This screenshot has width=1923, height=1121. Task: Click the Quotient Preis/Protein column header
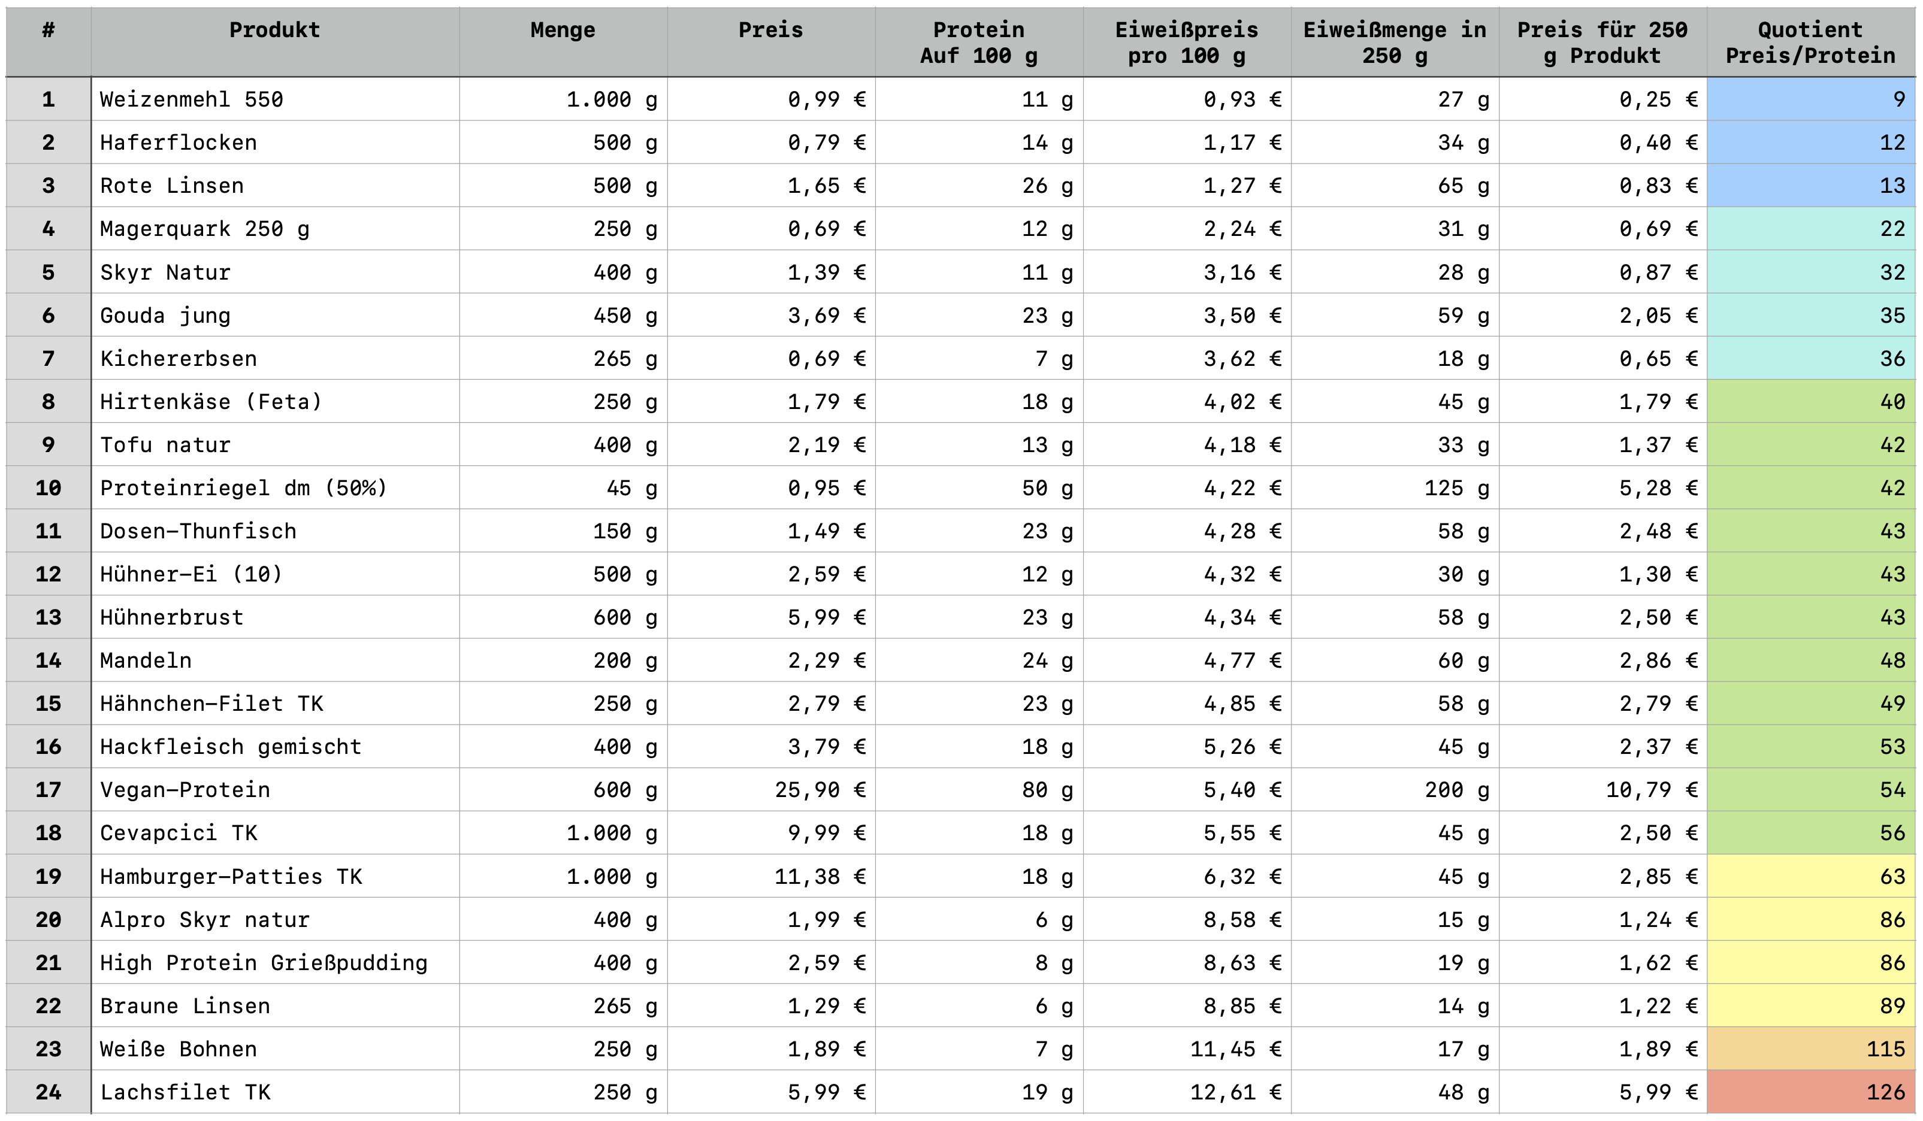(1810, 42)
